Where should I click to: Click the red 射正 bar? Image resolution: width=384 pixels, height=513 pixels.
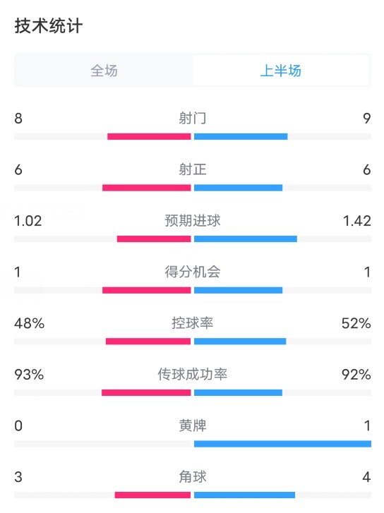click(x=147, y=188)
